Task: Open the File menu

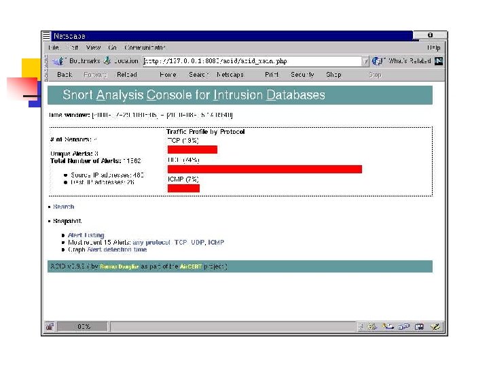Action: coord(54,48)
